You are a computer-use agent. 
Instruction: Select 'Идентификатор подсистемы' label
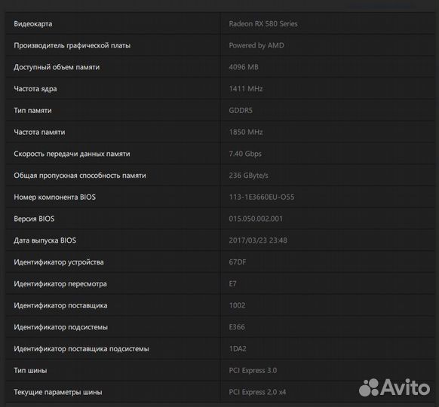(x=61, y=327)
